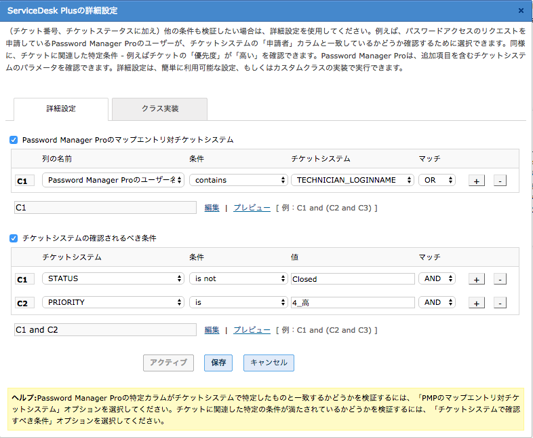The width and height of the screenshot is (533, 438).
Task: Open the contains condition dropdown
Action: tap(238, 180)
